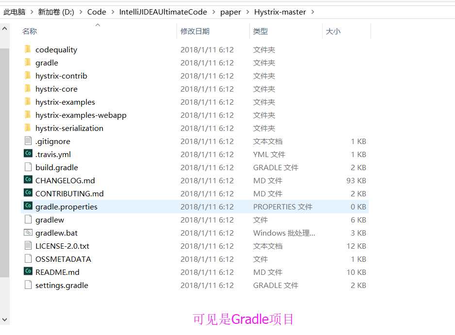Click the Hystrix-master breadcrumb
Viewport: 455px width, 335px height.
[280, 12]
